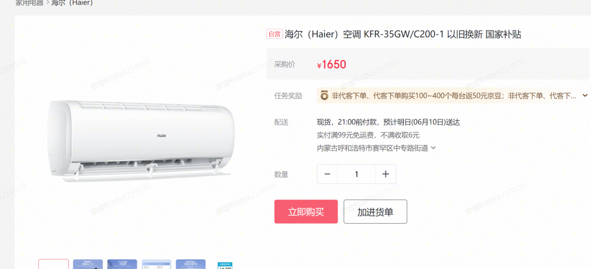Viewport: 591px width, 269px height.
Task: Click the medal icon in reward banner
Action: (x=324, y=95)
